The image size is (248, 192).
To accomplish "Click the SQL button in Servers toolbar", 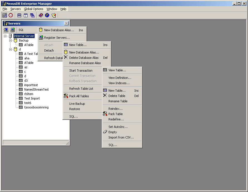I will (x=21, y=30).
